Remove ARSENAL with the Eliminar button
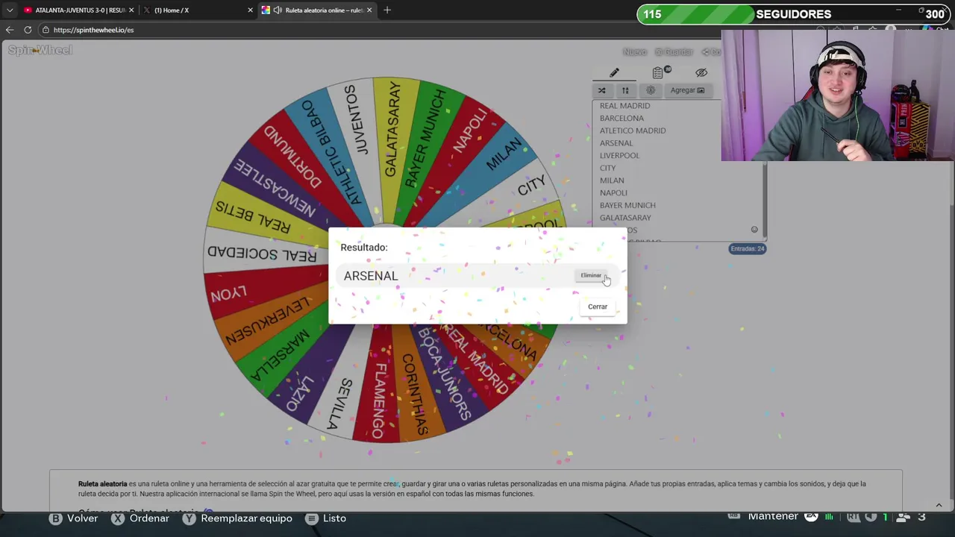955x537 pixels. 591,276
